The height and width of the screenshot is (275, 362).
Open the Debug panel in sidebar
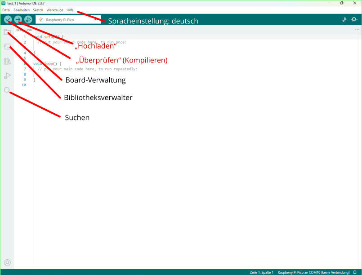[x=7, y=75]
